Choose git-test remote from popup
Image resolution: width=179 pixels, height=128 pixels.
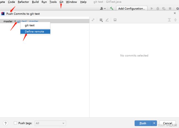pos(35,25)
